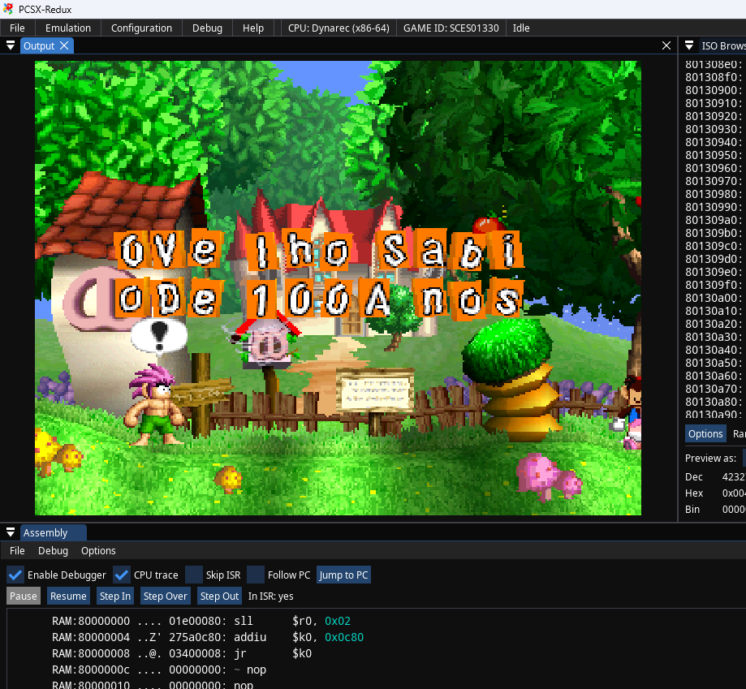Image resolution: width=746 pixels, height=689 pixels.
Task: Click the Bin preview value row
Action: [715, 510]
